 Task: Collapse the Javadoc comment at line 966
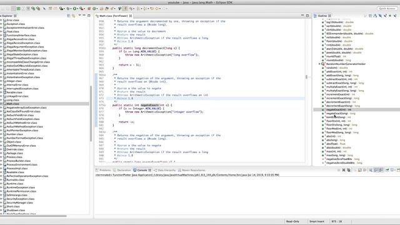point(104,75)
